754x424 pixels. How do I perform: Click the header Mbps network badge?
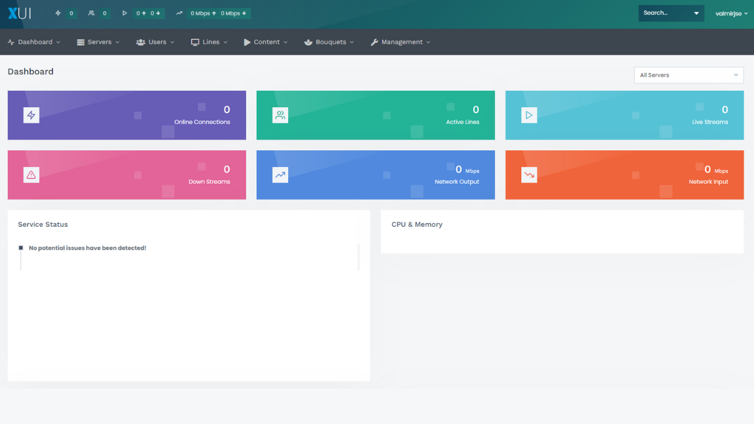click(219, 13)
